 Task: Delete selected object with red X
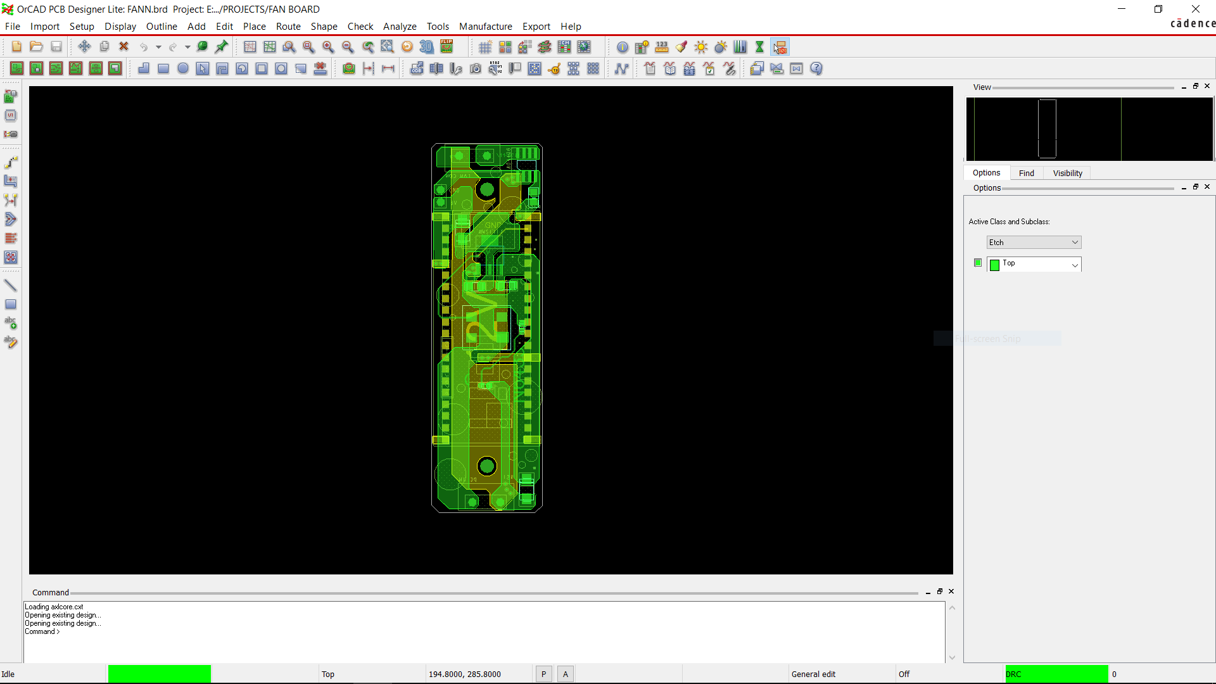(x=124, y=47)
